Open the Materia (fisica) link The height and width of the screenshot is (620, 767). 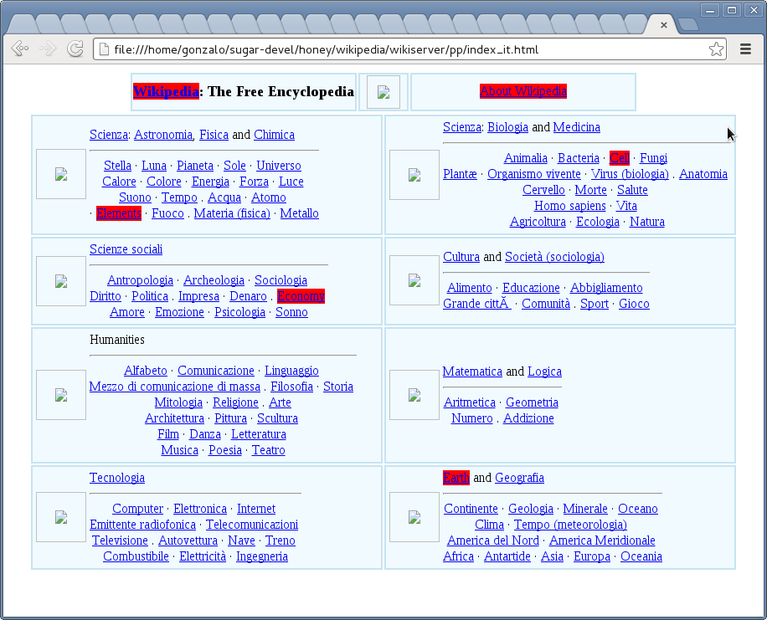tap(232, 213)
